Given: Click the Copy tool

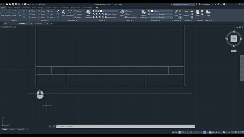Looking at the screenshot, I should pyautogui.click(x=32, y=14).
